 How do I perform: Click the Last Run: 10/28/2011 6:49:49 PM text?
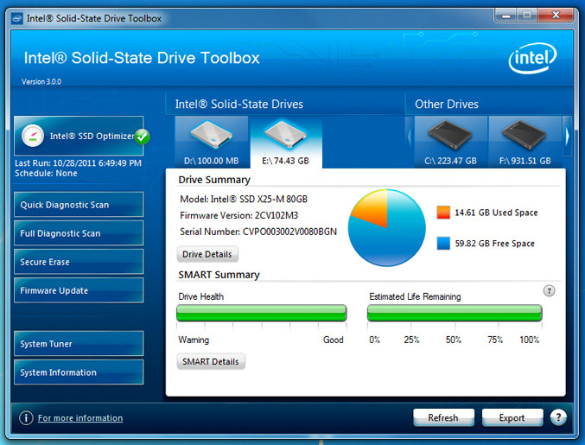click(x=78, y=163)
